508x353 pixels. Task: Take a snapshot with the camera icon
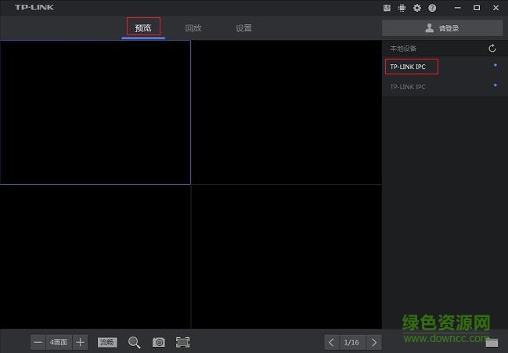coord(159,342)
